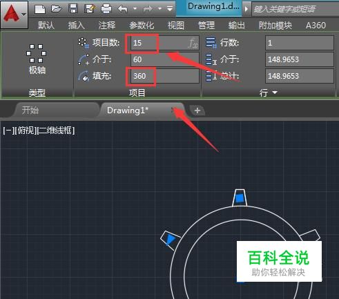Click the row spacing 介于 icon

pos(211,59)
